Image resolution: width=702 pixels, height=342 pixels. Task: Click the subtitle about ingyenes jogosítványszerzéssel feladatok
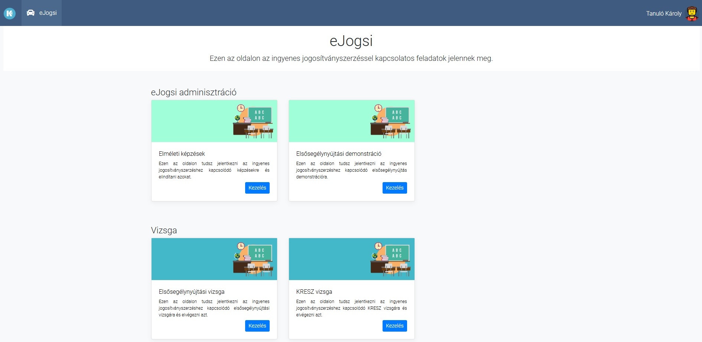351,58
